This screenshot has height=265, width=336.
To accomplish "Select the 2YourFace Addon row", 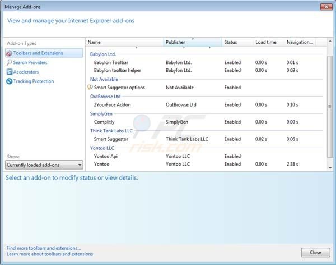I will 206,104.
